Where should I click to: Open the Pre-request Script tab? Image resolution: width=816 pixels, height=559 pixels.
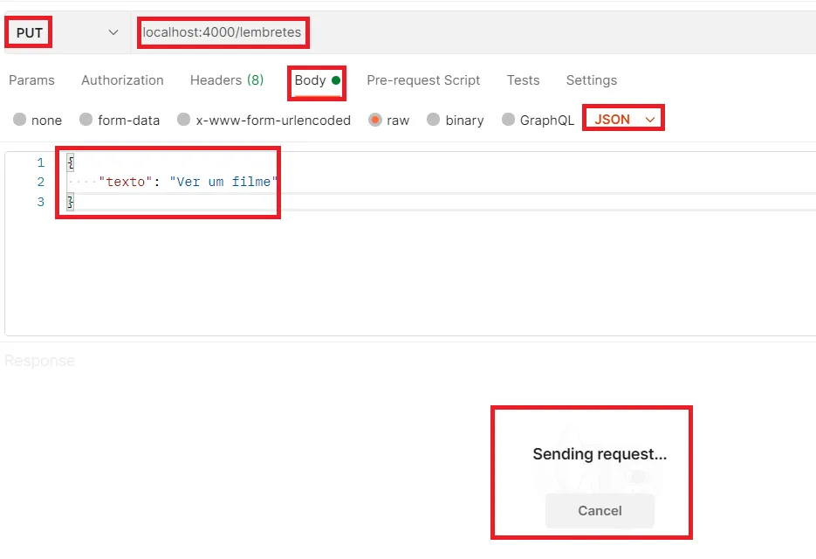click(x=423, y=80)
